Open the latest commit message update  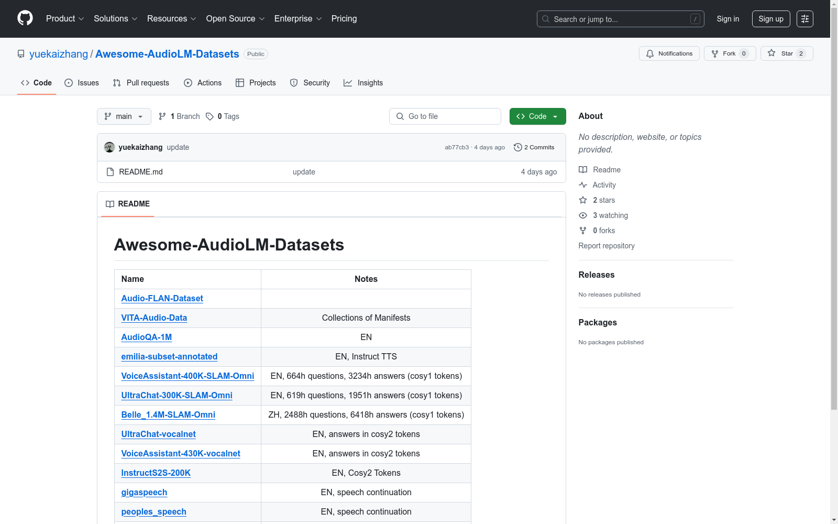pos(178,147)
